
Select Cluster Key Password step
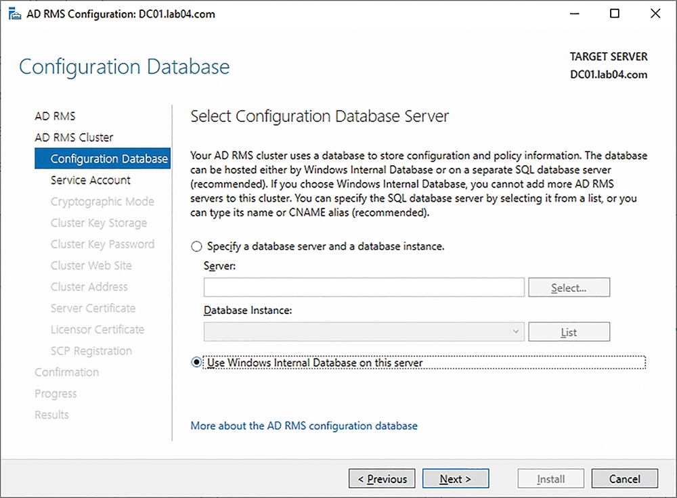[x=102, y=244]
